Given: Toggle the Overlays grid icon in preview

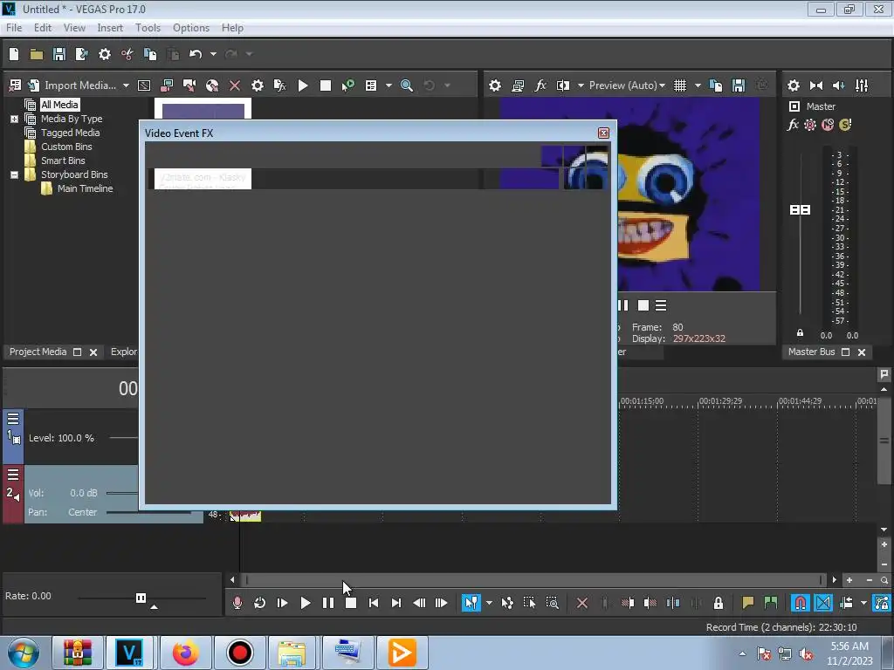Looking at the screenshot, I should pos(680,85).
